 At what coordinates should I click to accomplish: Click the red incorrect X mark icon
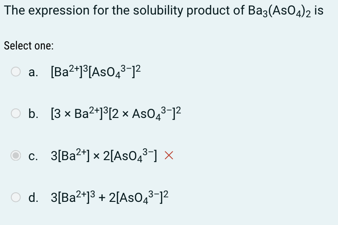169,156
